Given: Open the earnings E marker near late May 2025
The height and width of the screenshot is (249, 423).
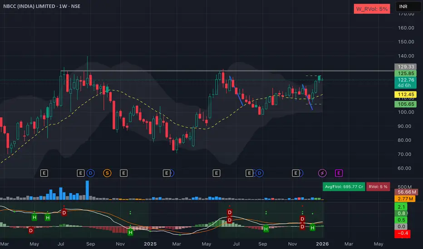Looking at the screenshot, I should click(x=216, y=173).
